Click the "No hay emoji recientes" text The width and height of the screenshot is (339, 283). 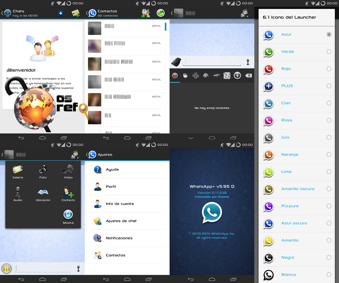(x=212, y=108)
